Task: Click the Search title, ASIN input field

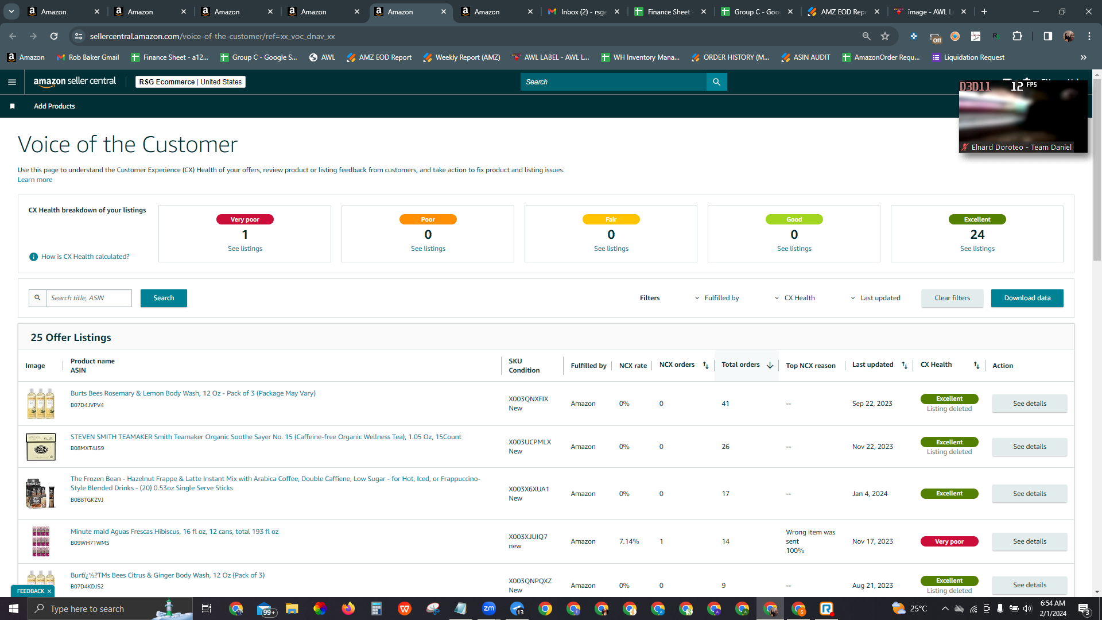Action: pos(89,298)
